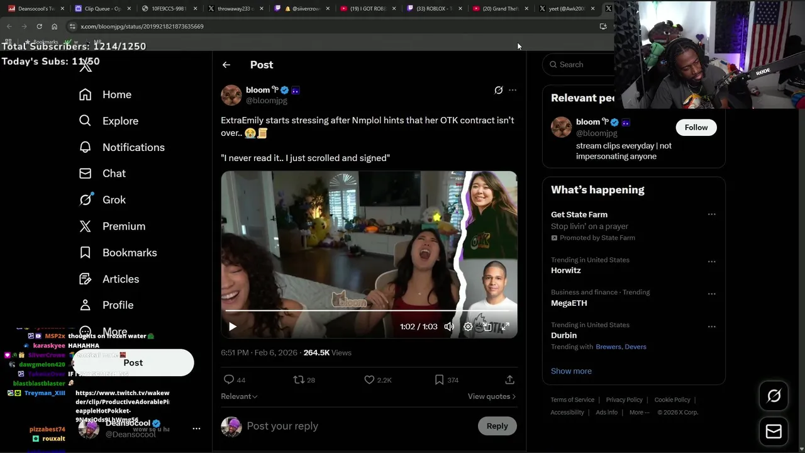Image resolution: width=805 pixels, height=453 pixels.
Task: Click the @bloomjpg handle on post
Action: pyautogui.click(x=267, y=101)
